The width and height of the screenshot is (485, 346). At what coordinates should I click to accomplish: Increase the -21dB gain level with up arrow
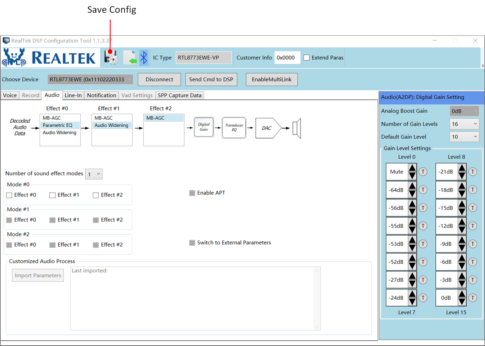[x=462, y=168]
